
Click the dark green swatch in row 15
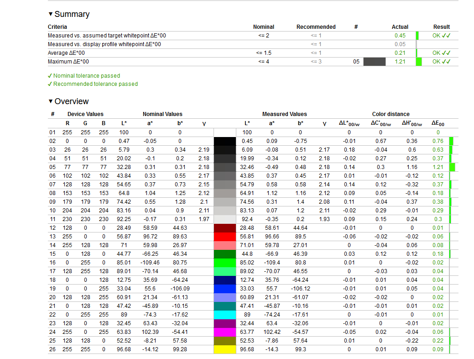(x=224, y=254)
